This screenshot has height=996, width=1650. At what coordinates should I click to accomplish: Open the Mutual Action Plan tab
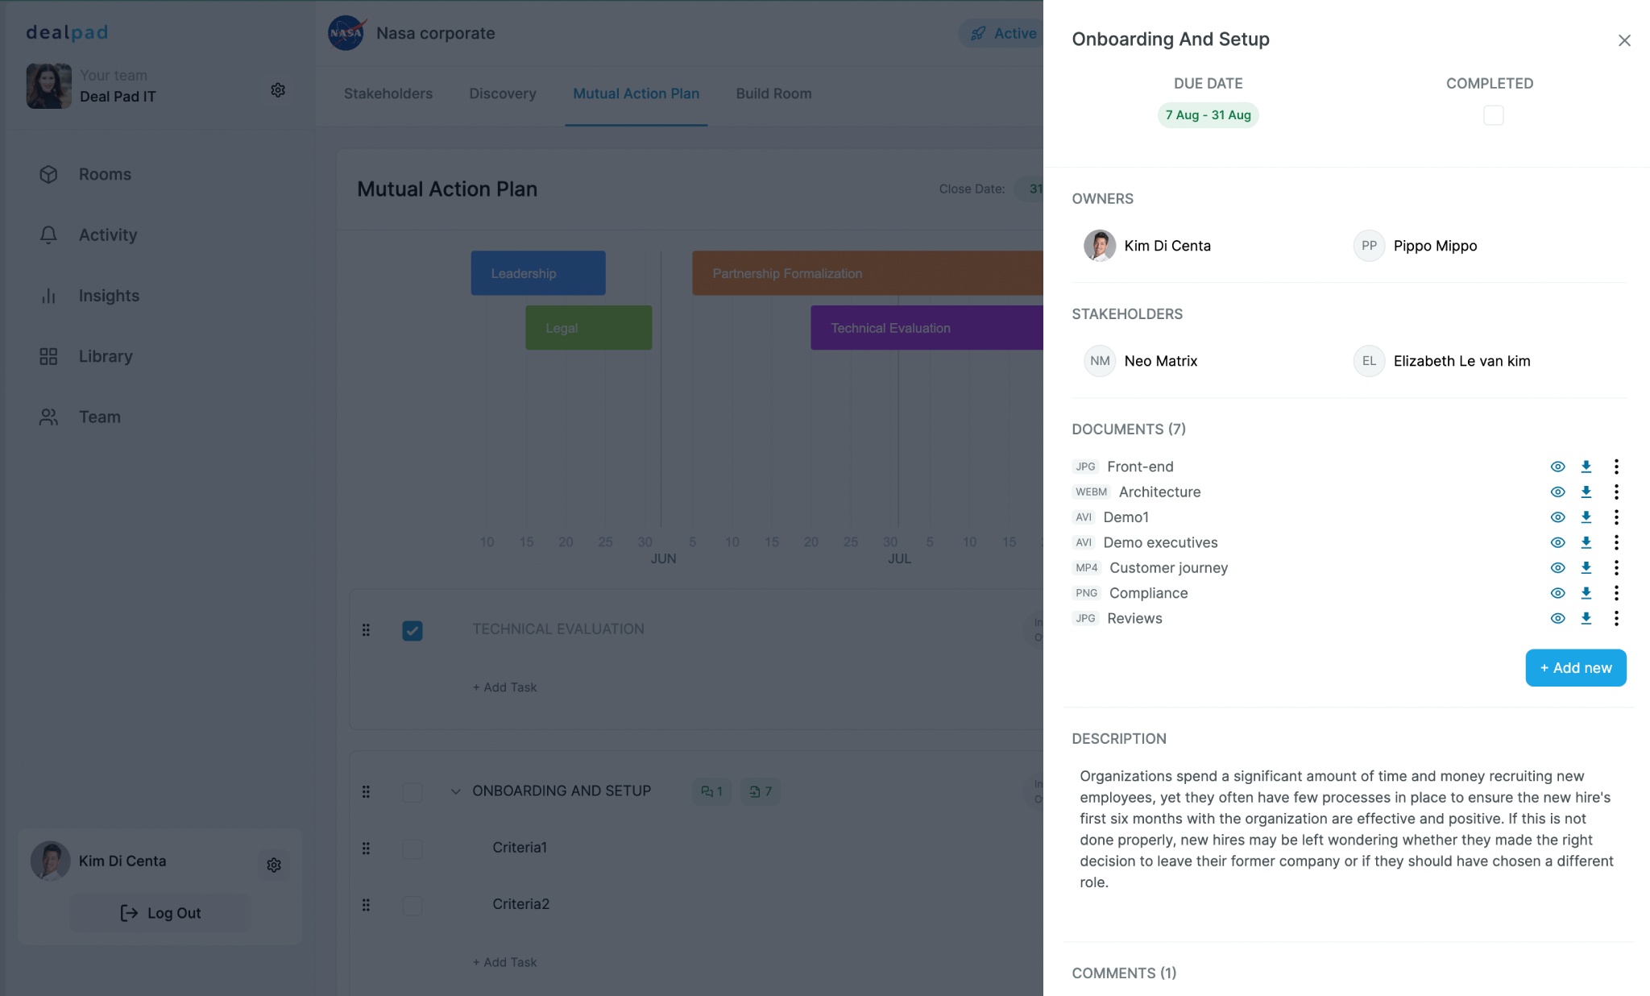tap(636, 93)
